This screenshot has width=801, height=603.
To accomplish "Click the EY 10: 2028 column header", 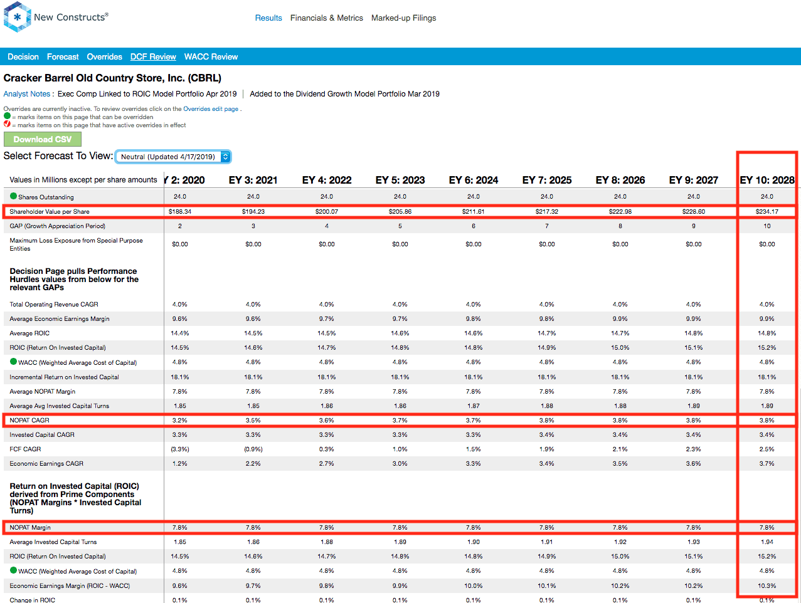I will tap(767, 180).
